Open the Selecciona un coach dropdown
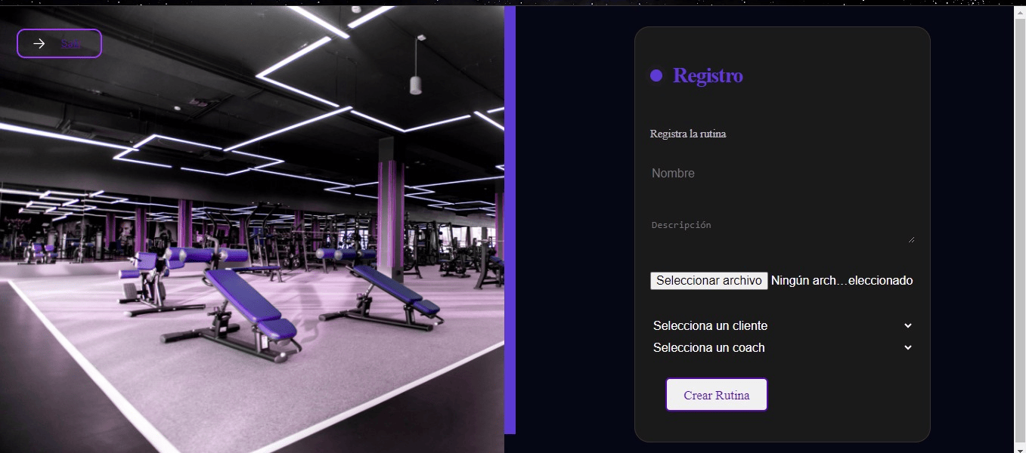 [x=782, y=348]
